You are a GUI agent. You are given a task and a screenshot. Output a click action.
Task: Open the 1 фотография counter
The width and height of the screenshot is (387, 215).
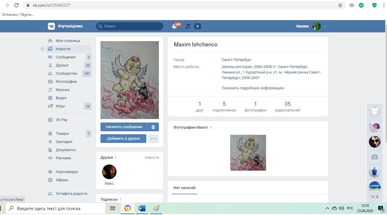click(x=256, y=107)
